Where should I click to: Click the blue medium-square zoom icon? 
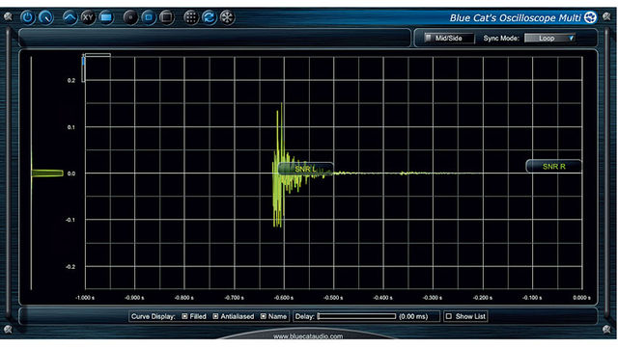coord(149,17)
